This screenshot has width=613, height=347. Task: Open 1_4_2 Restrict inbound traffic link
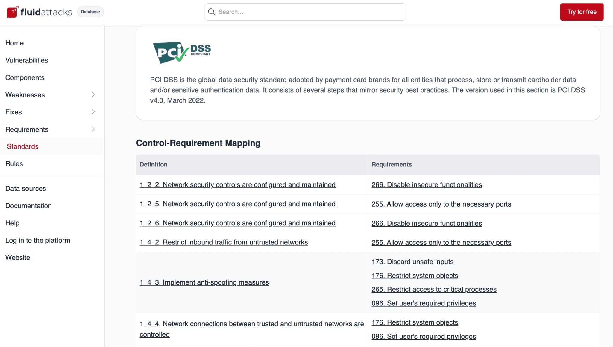(x=224, y=242)
